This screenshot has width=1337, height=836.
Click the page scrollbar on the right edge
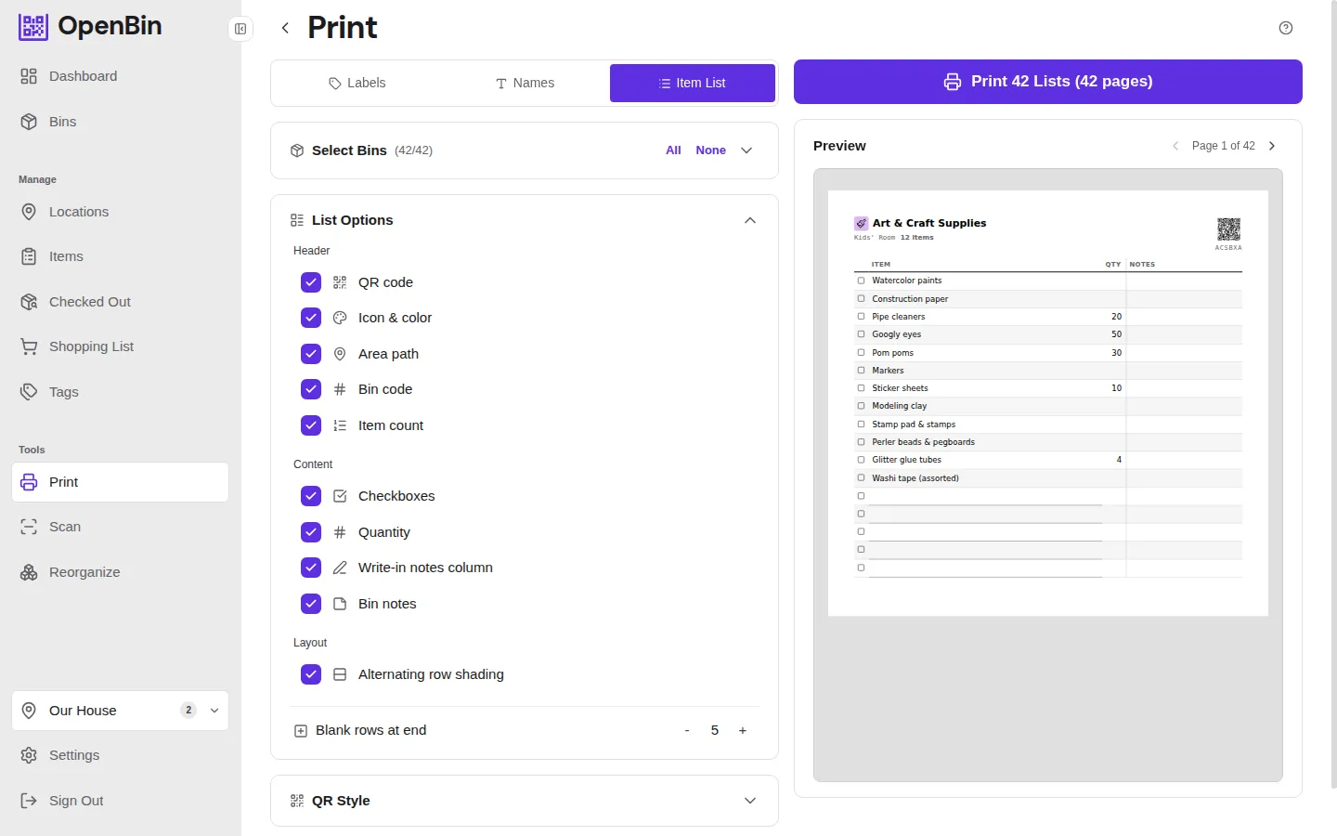click(x=1333, y=394)
